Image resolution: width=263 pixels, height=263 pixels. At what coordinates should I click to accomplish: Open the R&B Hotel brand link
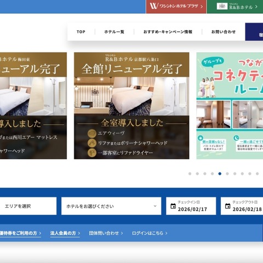click(x=235, y=7)
